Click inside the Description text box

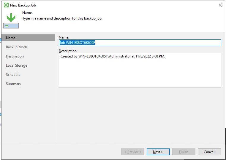[140, 71]
